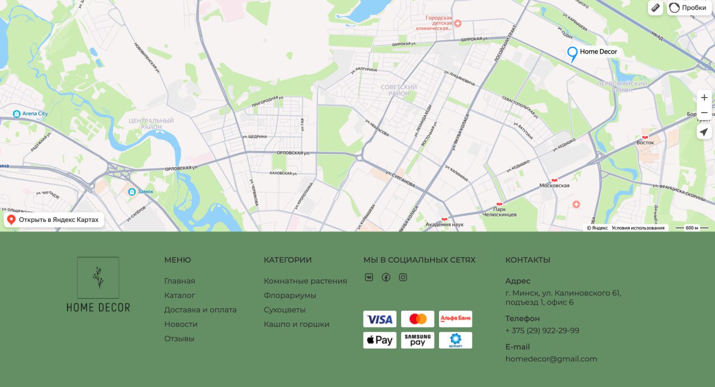Open Каталог from footer menu
The image size is (715, 387).
tap(179, 296)
